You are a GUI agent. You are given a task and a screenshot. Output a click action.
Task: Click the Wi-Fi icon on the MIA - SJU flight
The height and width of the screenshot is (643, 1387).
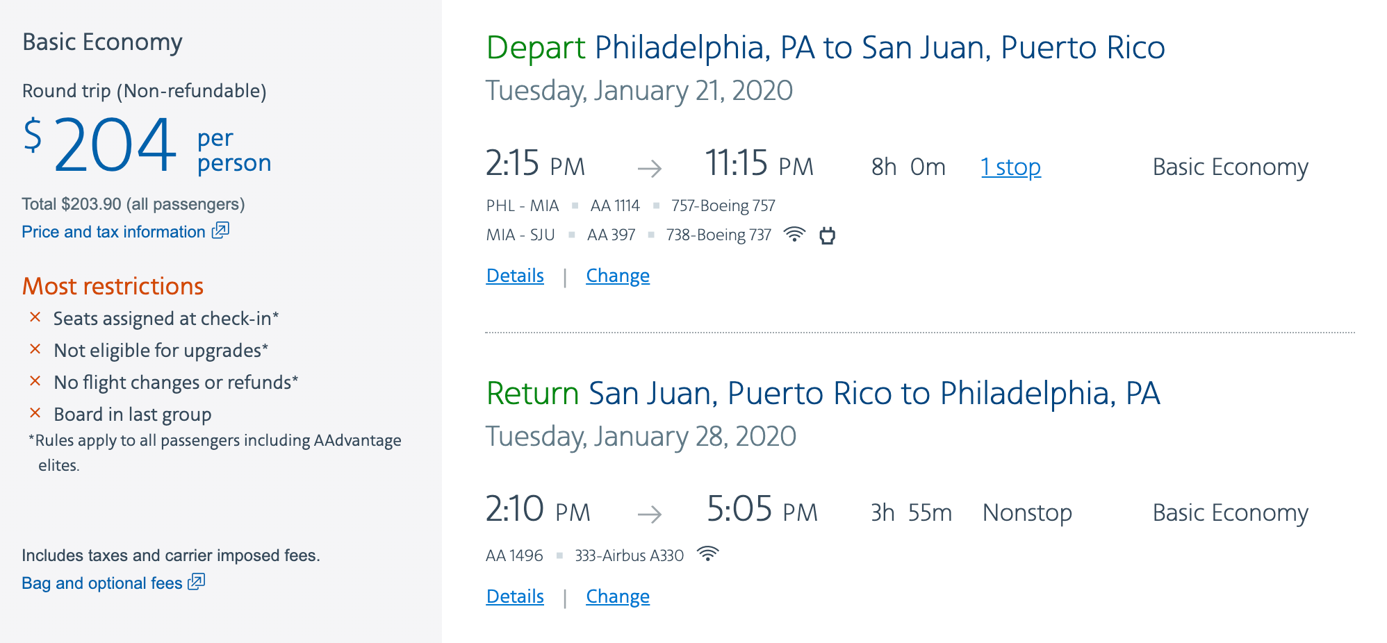(x=794, y=235)
